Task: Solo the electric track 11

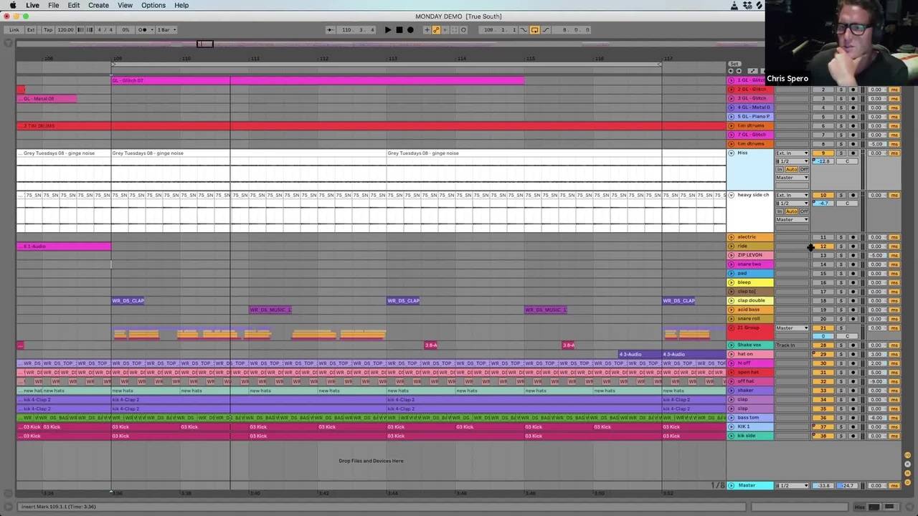Action: pos(841,237)
